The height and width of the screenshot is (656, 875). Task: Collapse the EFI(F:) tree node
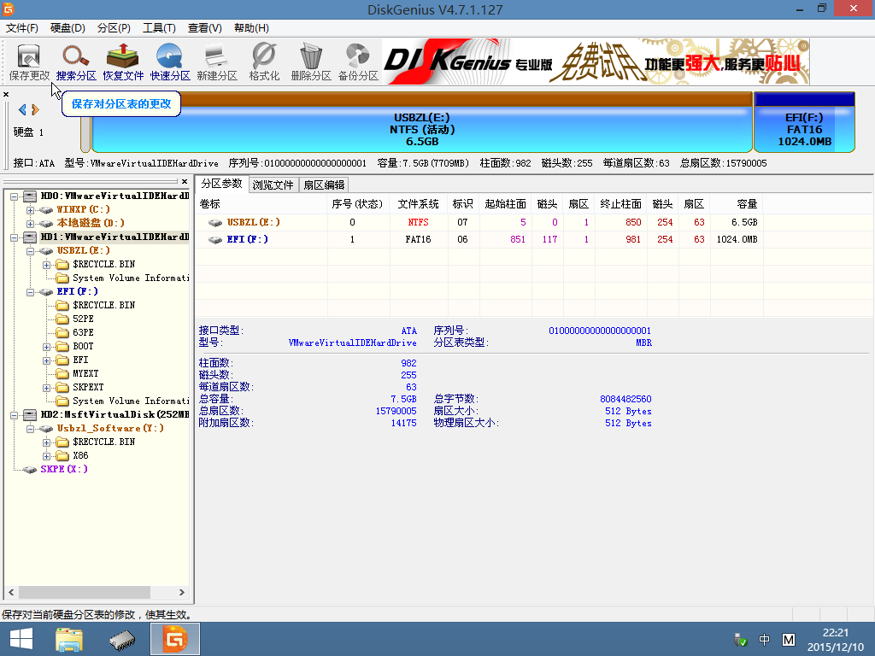pos(31,292)
